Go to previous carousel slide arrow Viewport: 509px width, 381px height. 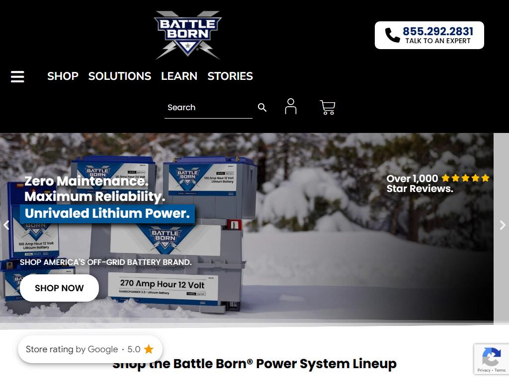click(6, 225)
